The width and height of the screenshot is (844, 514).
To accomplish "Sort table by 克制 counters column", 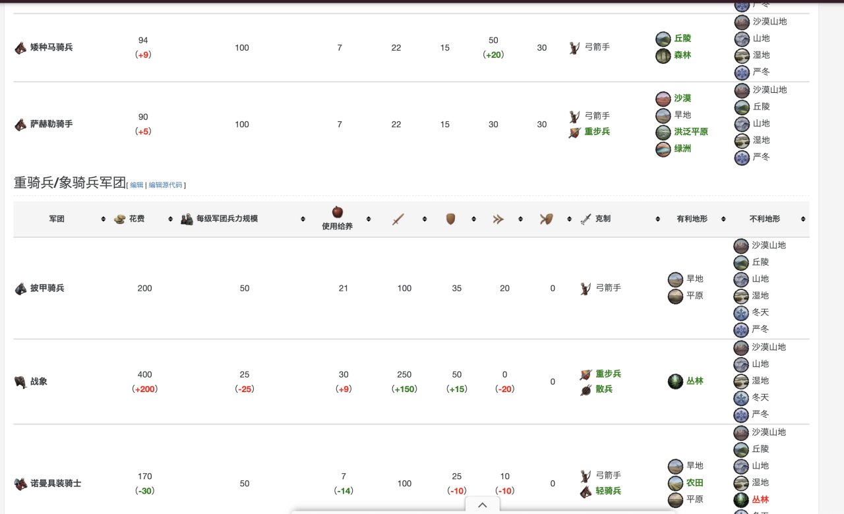I will pos(657,219).
